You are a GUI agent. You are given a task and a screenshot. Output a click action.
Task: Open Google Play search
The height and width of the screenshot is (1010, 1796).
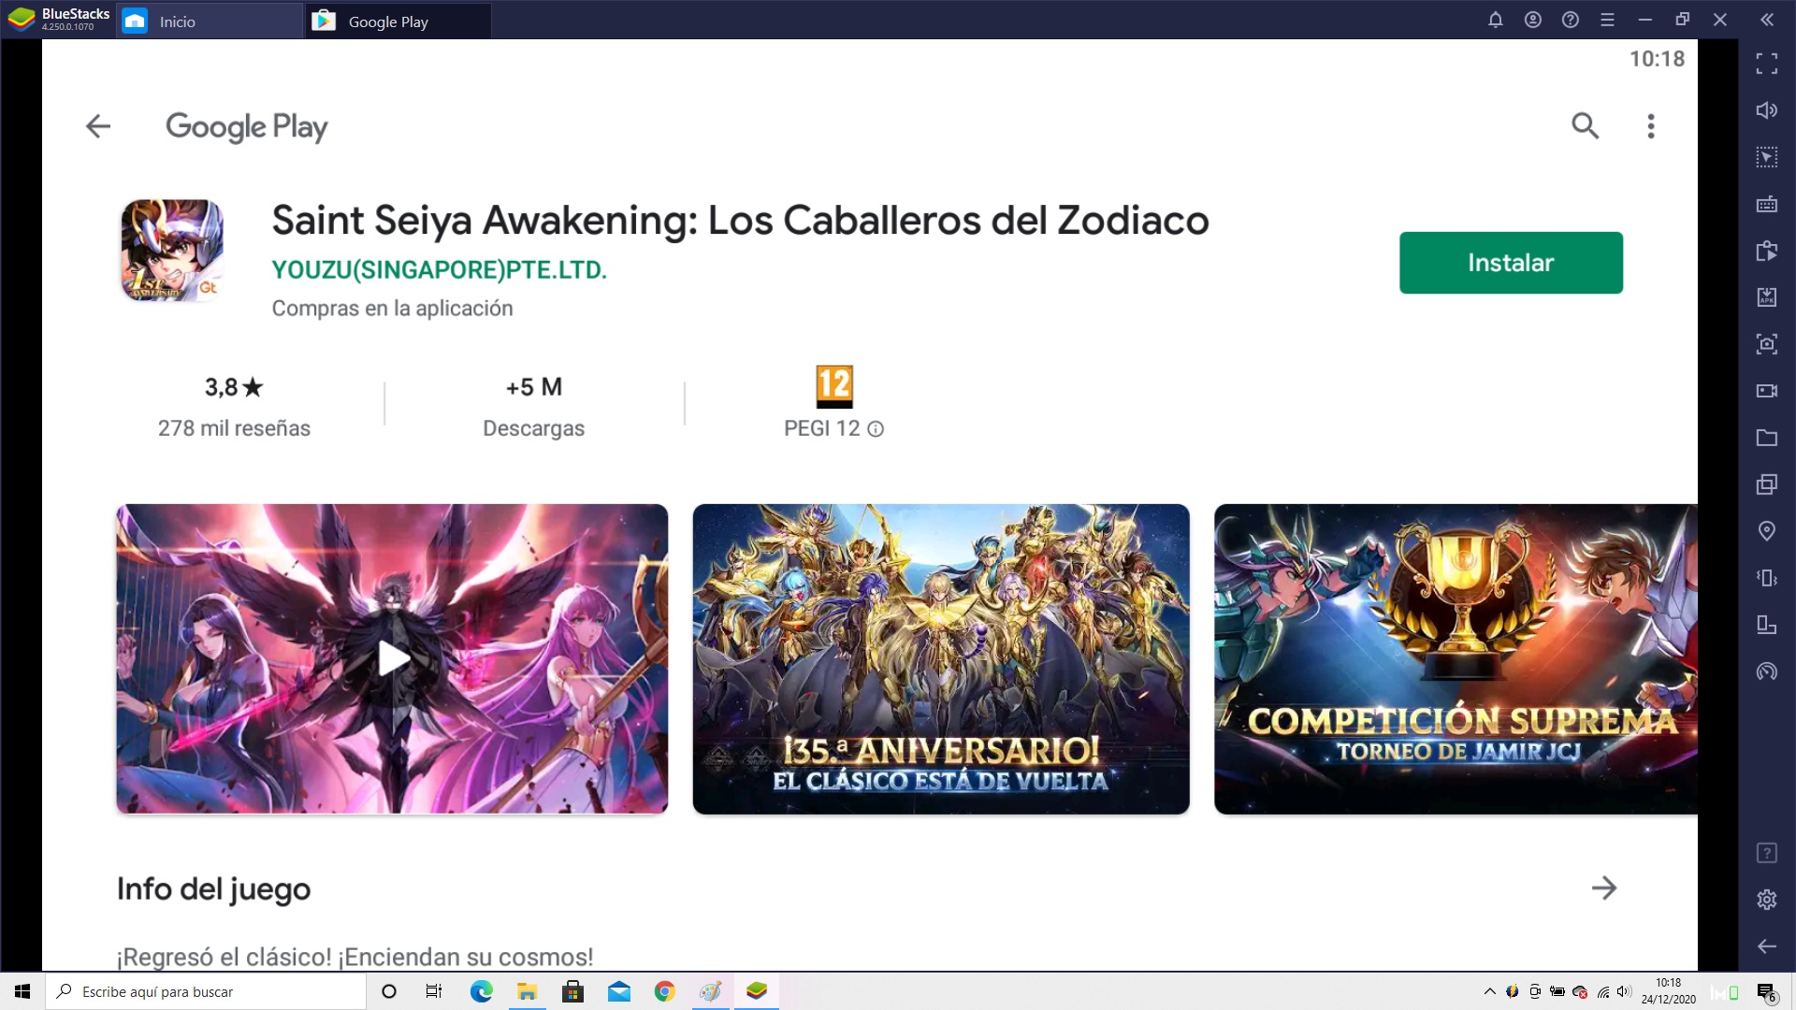1585,125
